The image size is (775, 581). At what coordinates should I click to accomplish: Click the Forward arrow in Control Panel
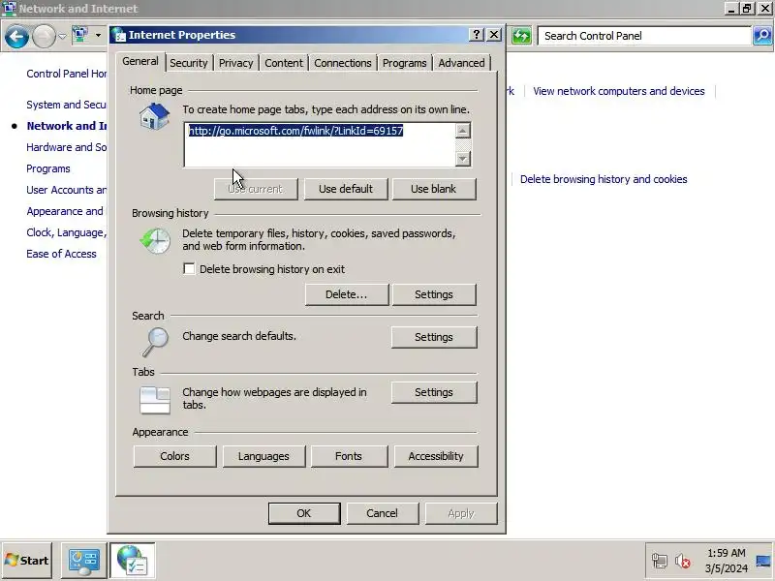[44, 37]
